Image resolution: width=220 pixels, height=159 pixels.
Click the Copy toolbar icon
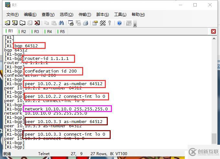coord(46,23)
